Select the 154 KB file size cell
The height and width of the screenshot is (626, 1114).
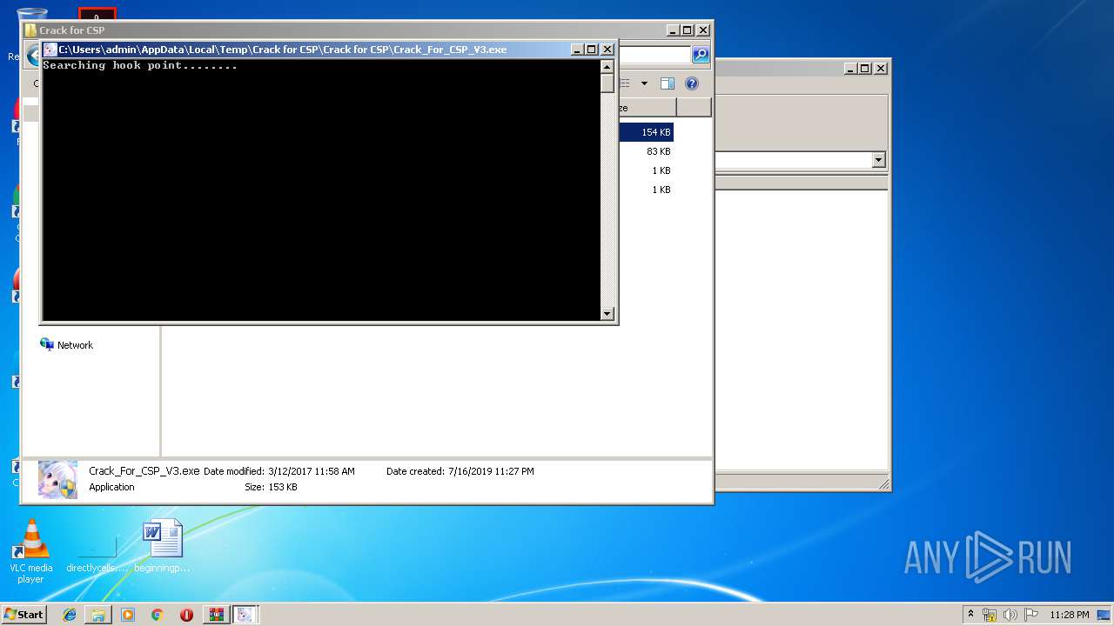[x=656, y=132]
